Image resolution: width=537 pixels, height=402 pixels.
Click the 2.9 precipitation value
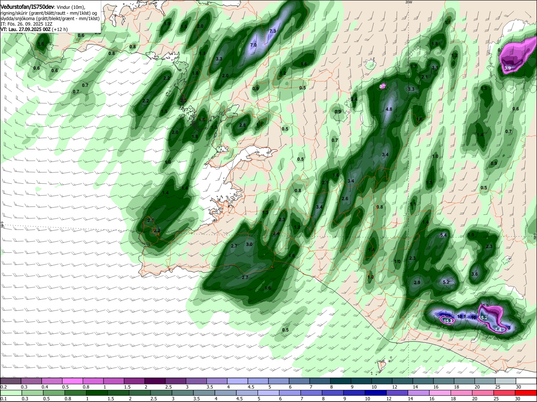pos(417,283)
